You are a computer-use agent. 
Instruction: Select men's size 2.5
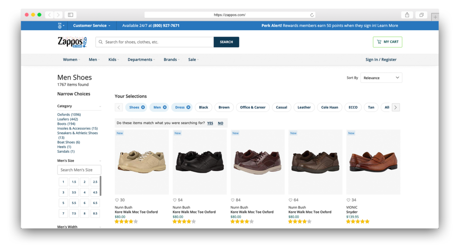click(x=95, y=182)
